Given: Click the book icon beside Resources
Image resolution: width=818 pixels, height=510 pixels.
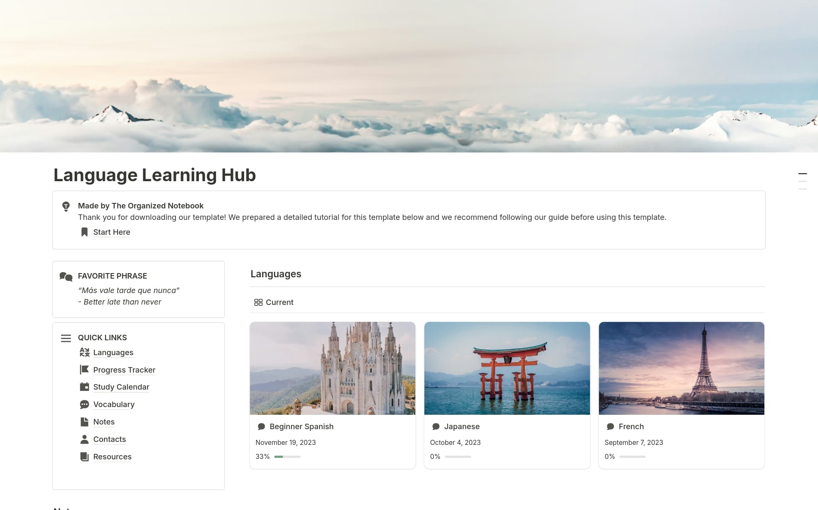Looking at the screenshot, I should tap(84, 456).
